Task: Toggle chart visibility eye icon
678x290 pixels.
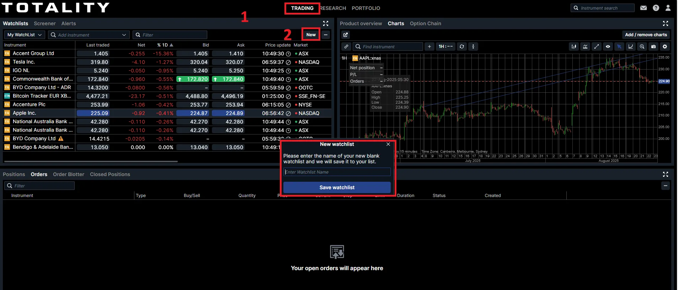Action: 608,46
